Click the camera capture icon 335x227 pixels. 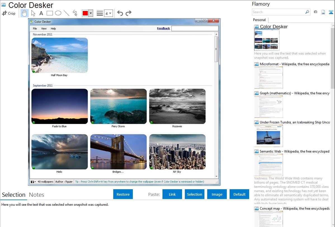[x=315, y=12]
